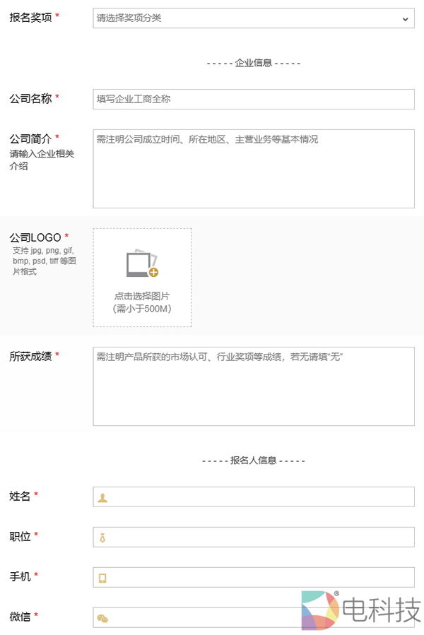The width and height of the screenshot is (424, 635).
Task: Click the WeChat icon in the 微信 field
Action: click(x=103, y=618)
